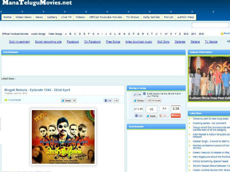Click the ManaTeluguMovies.net site logo
The height and width of the screenshot is (172, 230).
coord(37,3)
